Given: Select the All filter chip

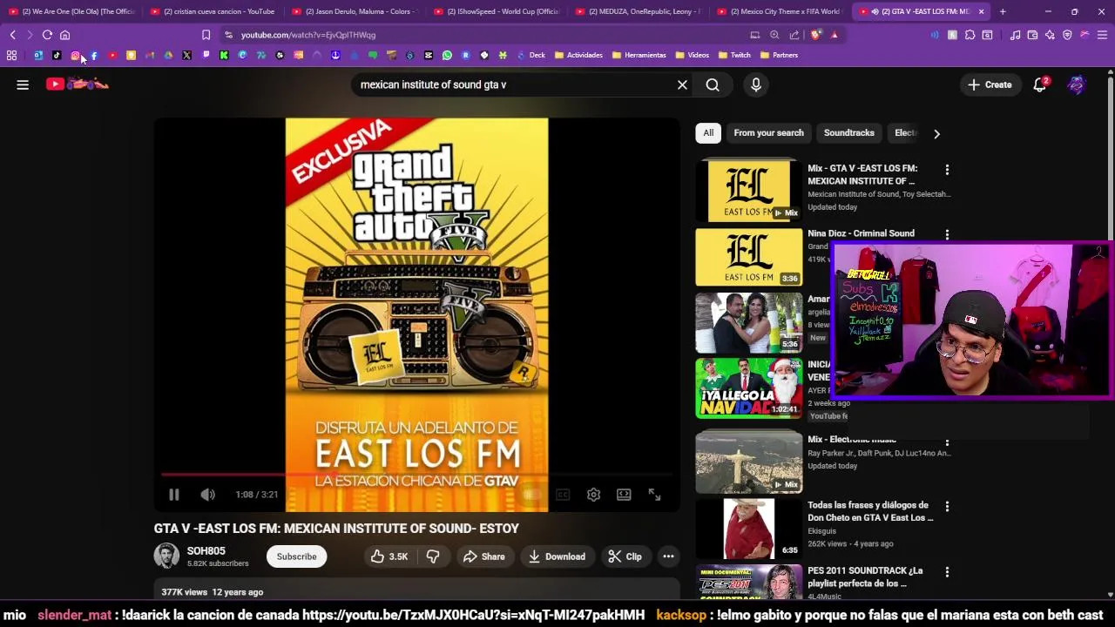Looking at the screenshot, I should (708, 133).
